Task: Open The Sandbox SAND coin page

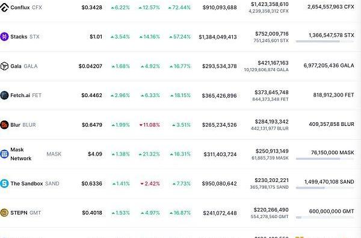Action: point(35,184)
